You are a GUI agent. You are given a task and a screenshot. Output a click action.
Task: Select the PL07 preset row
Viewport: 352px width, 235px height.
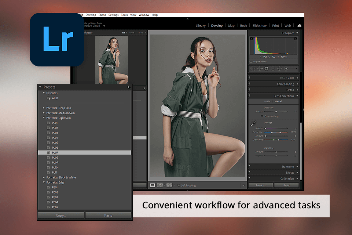[x=84, y=153]
